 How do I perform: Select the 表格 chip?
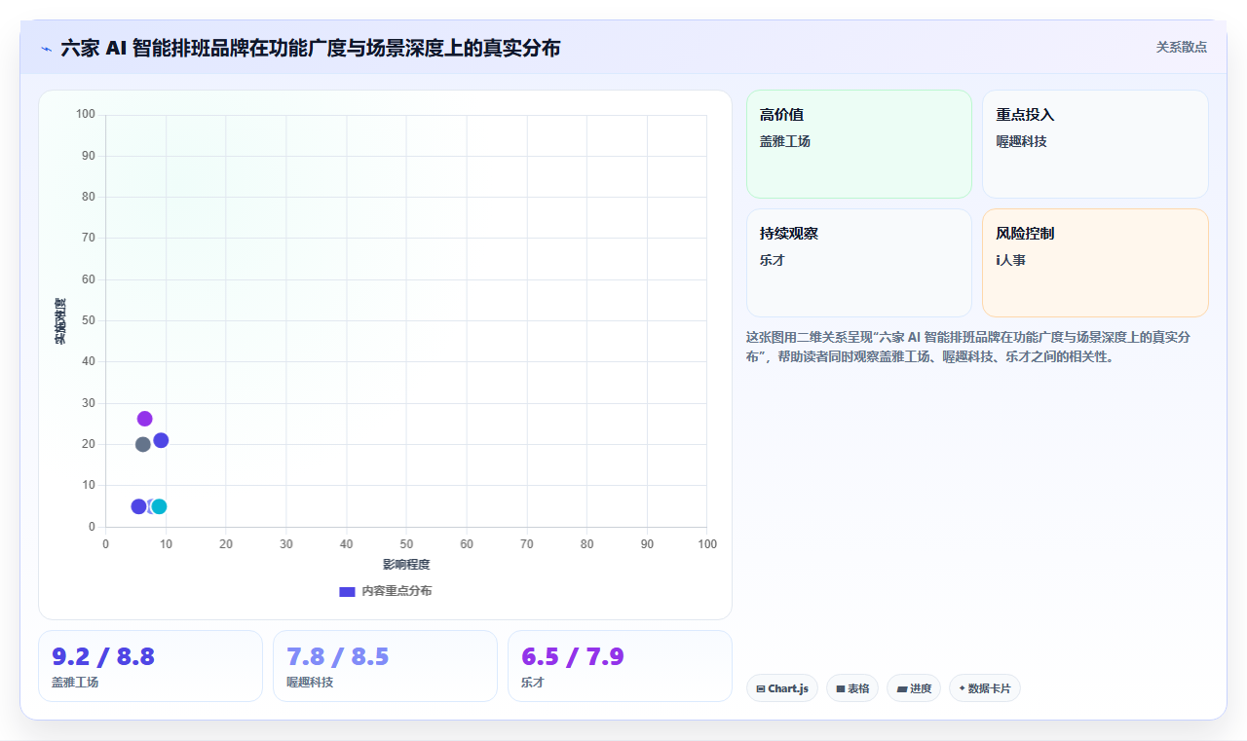tap(852, 688)
